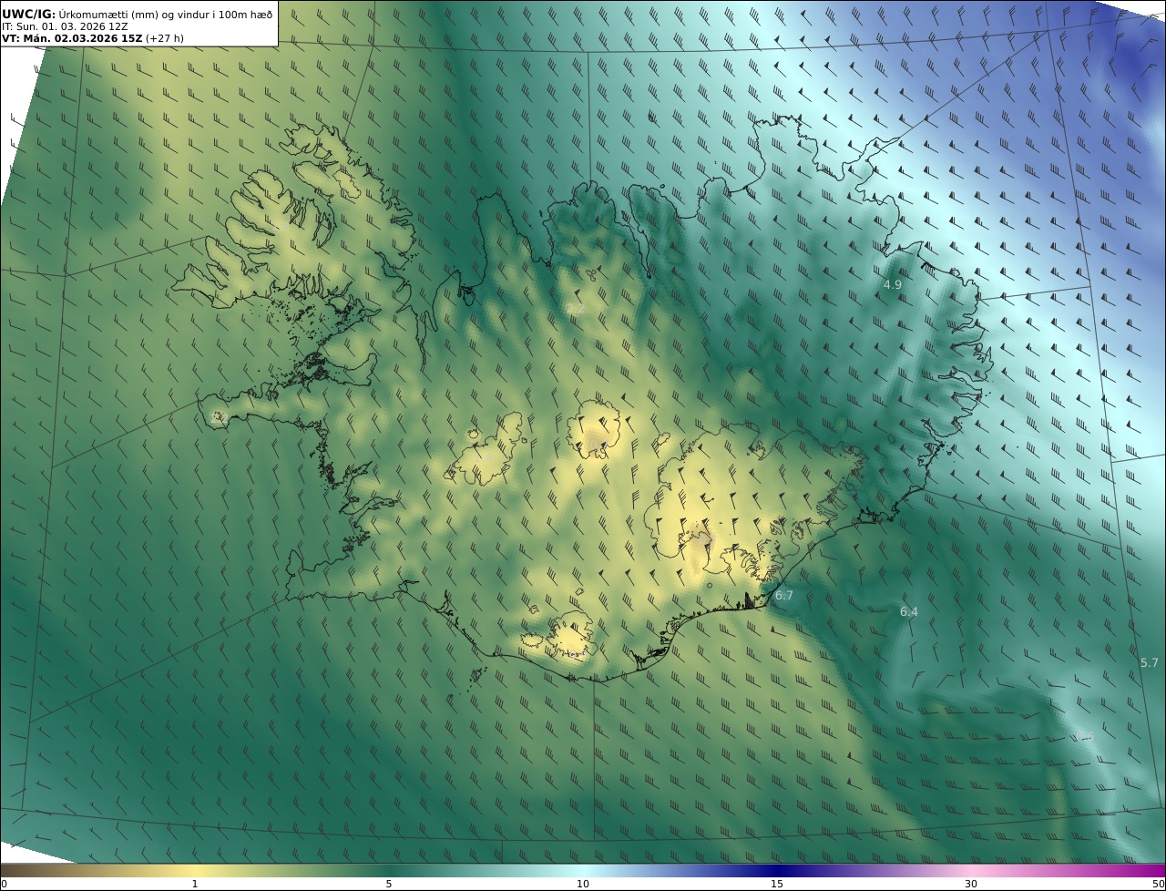Screen dimensions: 1166x891
Task: Click the '50' tick on the color scale
Action: pos(1158,885)
